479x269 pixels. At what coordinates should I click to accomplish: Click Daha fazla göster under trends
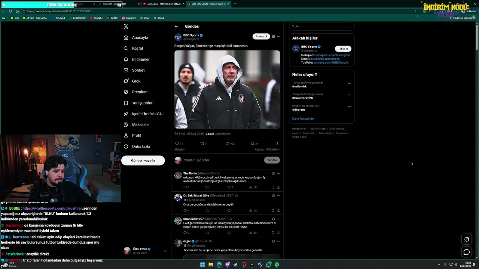303,118
